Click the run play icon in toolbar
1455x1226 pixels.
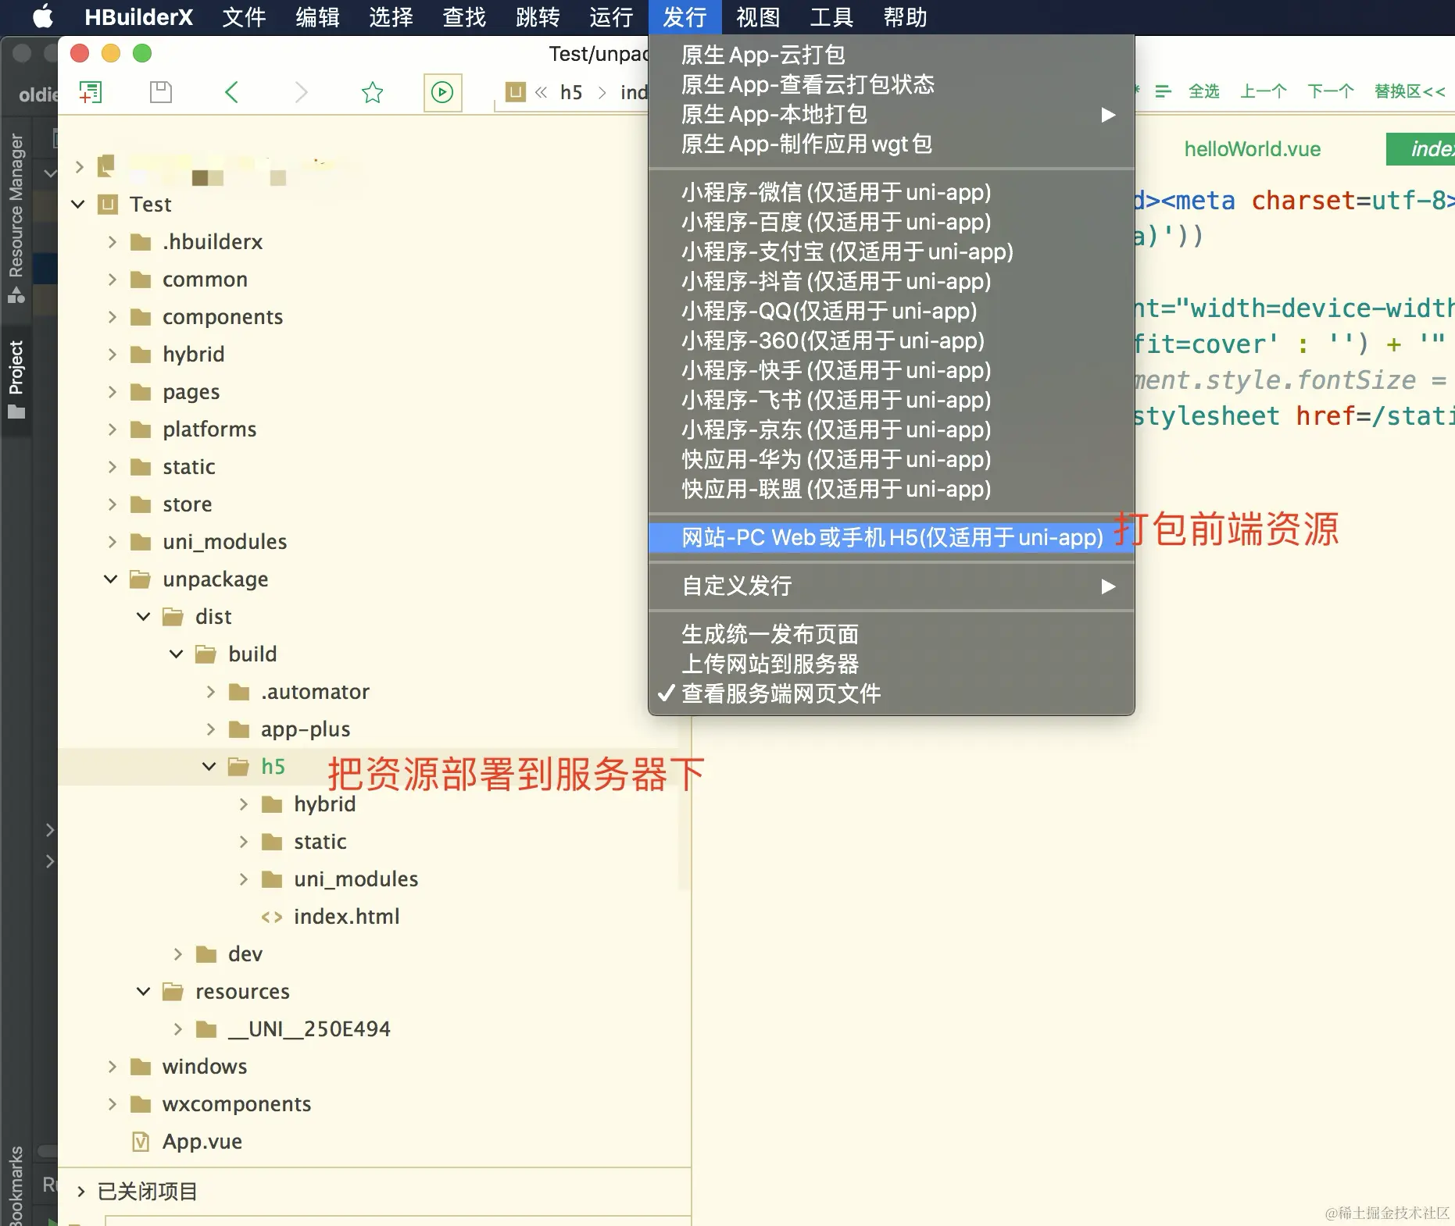tap(442, 92)
